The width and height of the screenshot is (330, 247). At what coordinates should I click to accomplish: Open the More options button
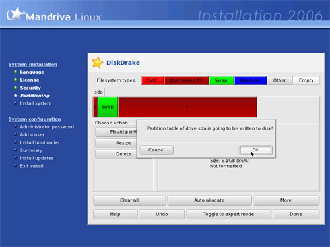[286, 200]
